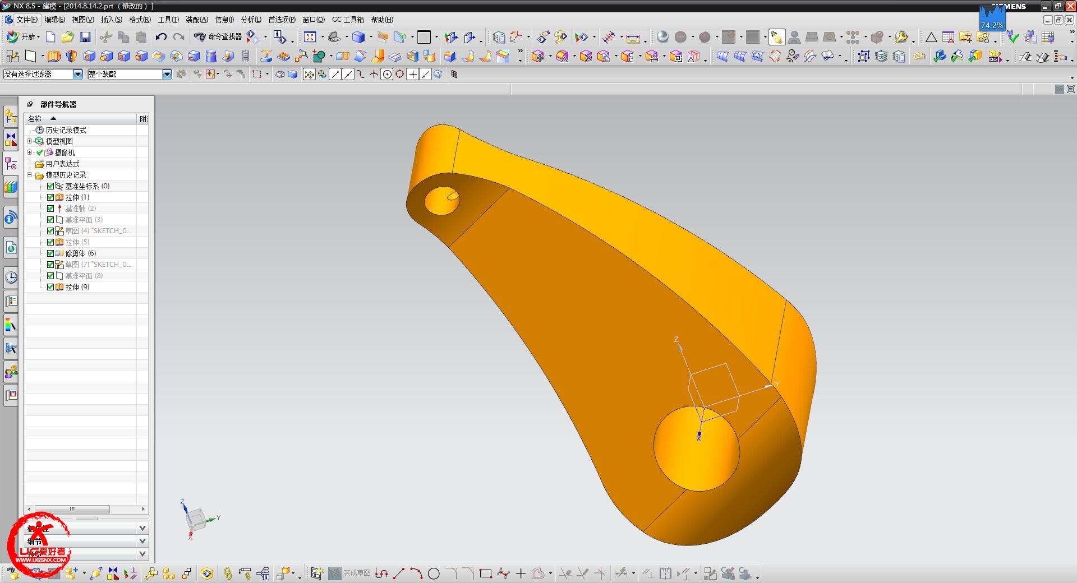Click the Undo arrow icon
Viewport: 1077px width, 583px height.
point(161,37)
